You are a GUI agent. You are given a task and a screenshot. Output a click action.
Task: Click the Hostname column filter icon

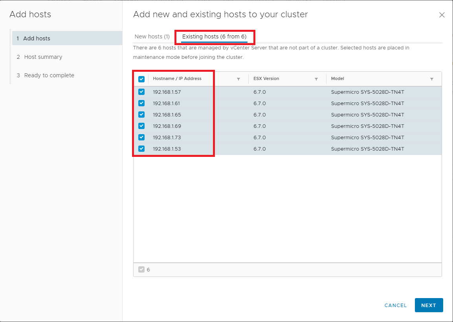238,79
